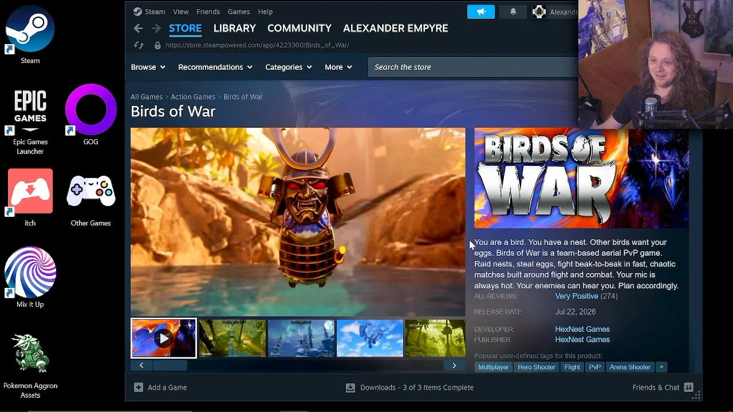Open the notifications bell
The width and height of the screenshot is (733, 412).
click(x=513, y=11)
